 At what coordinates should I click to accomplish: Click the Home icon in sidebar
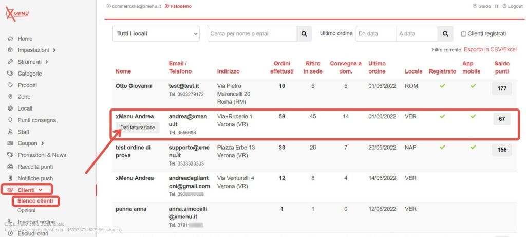click(11, 39)
